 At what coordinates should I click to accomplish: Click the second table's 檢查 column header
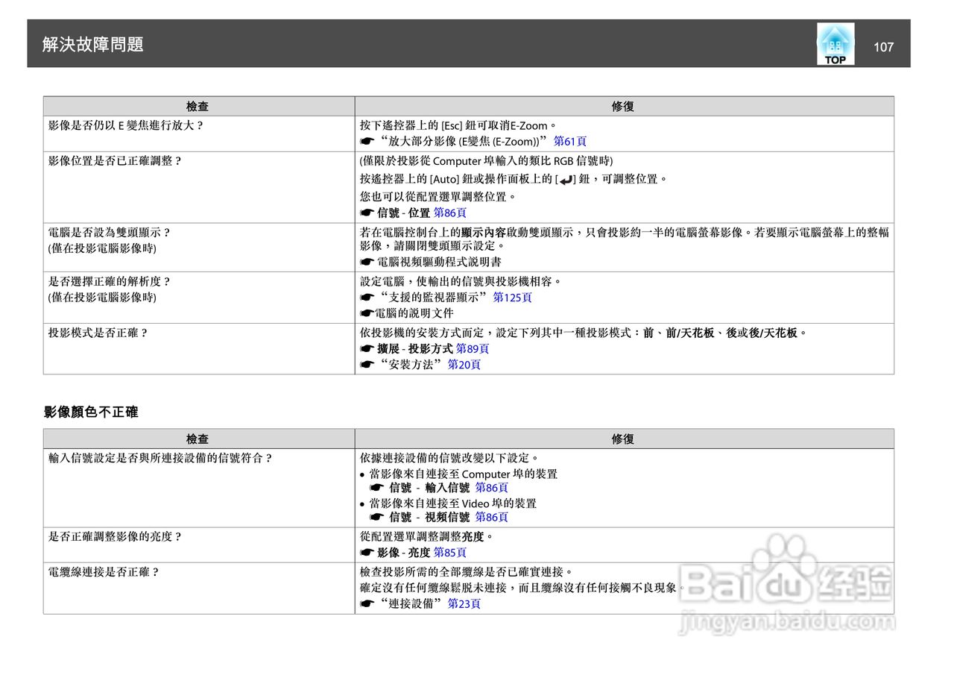coord(198,439)
